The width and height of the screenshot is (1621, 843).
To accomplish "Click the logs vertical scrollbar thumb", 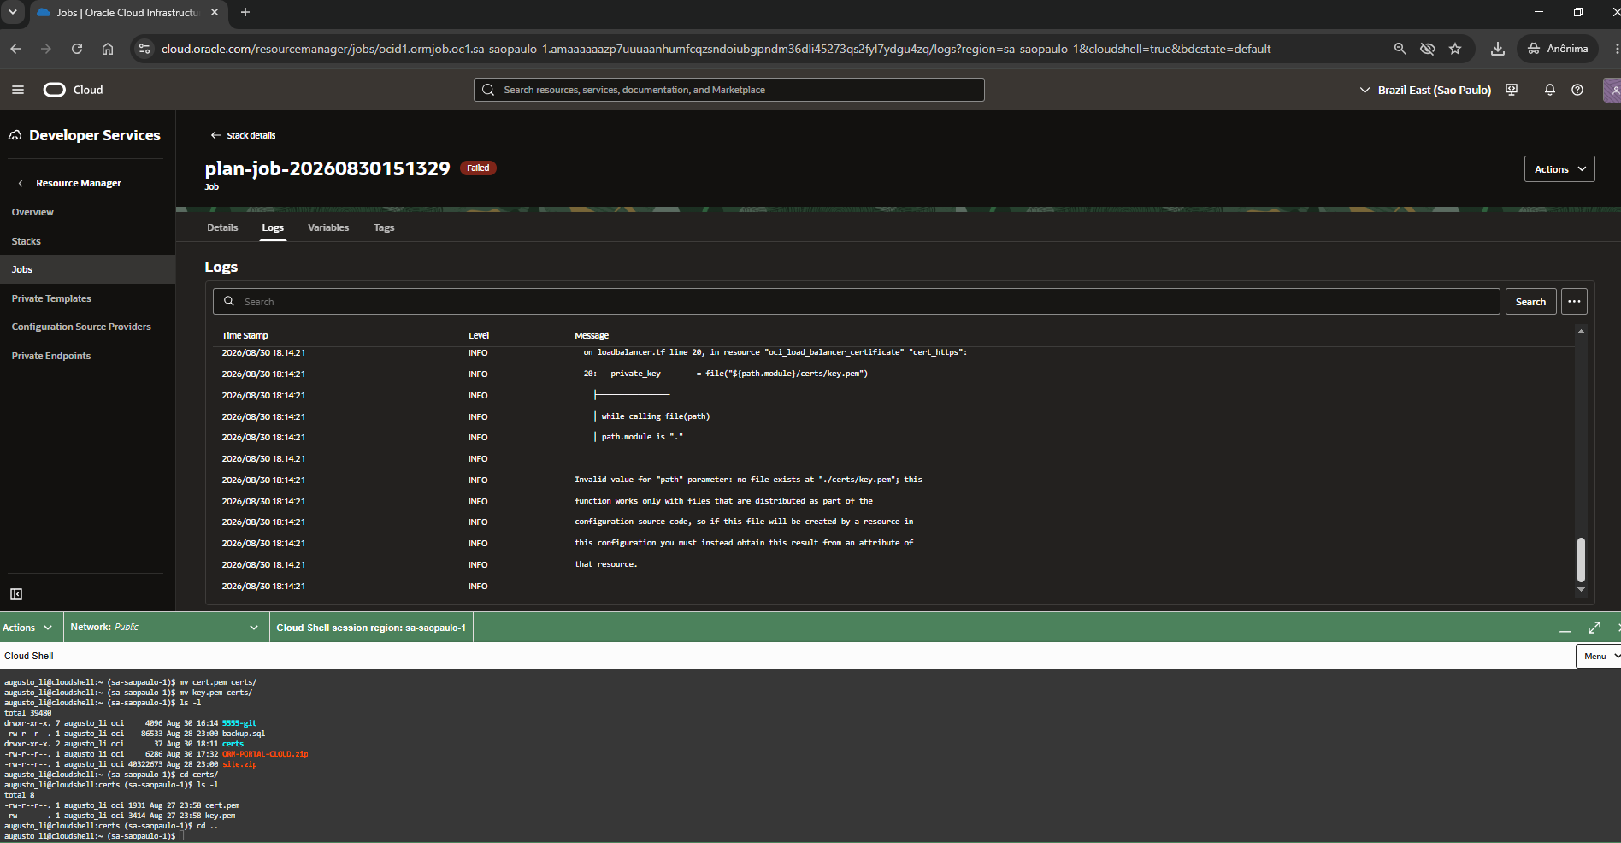I will pyautogui.click(x=1581, y=560).
